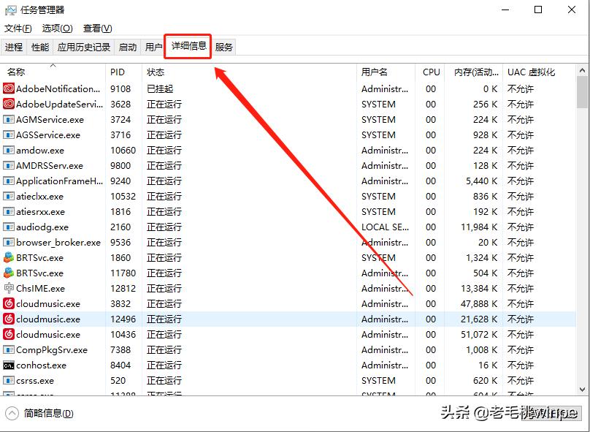Open the 查看(V) menu
590x432 pixels.
pyautogui.click(x=96, y=28)
